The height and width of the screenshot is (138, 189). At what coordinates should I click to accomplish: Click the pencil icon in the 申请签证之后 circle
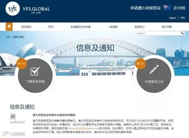tap(154, 69)
